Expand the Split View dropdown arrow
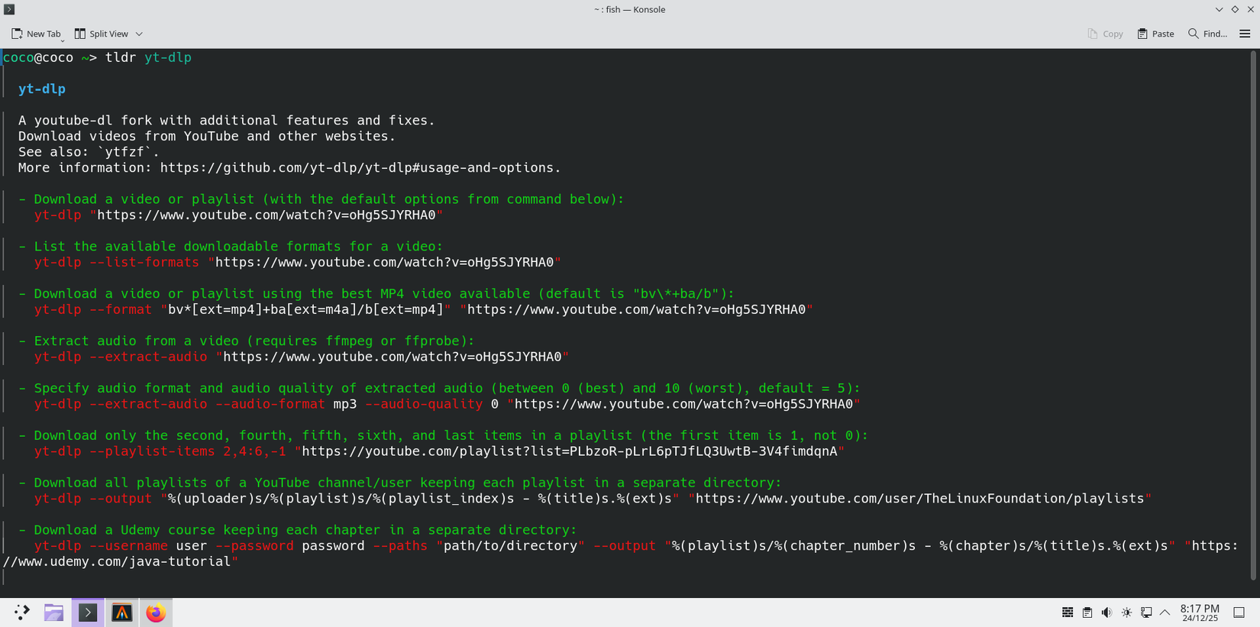1260x627 pixels. (x=139, y=34)
